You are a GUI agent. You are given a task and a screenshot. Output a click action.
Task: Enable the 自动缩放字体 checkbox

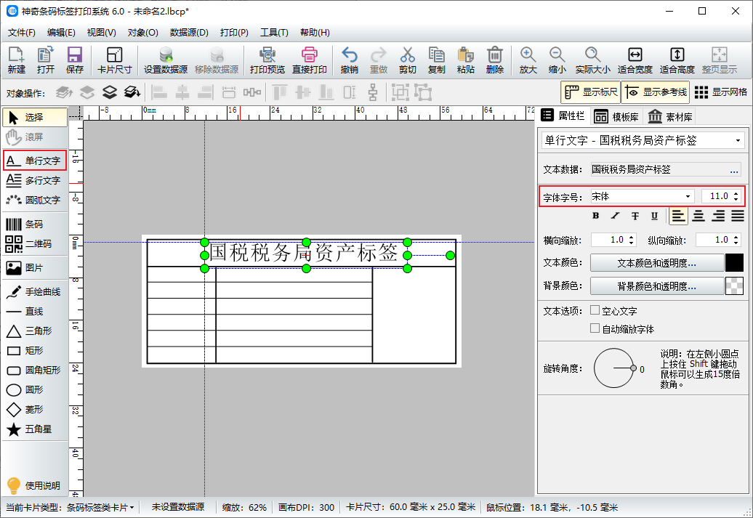(x=595, y=328)
